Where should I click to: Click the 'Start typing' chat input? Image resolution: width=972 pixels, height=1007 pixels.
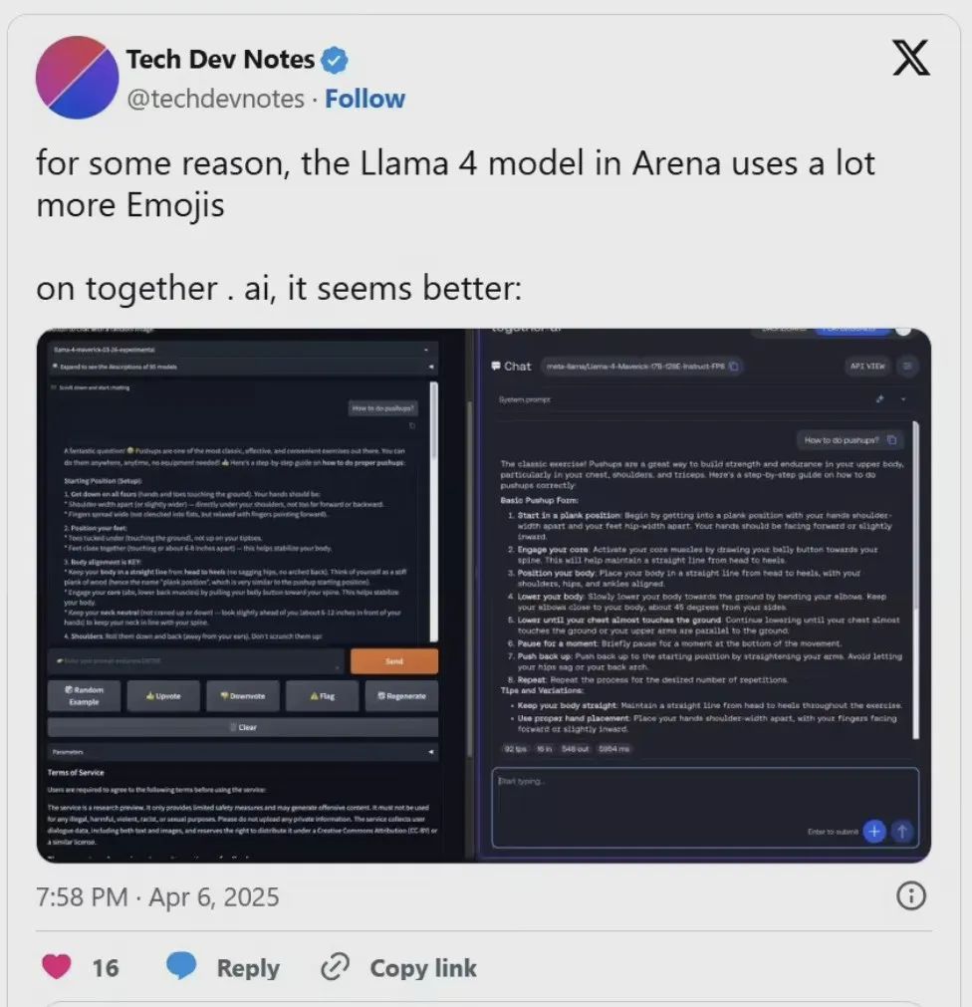coord(705,808)
